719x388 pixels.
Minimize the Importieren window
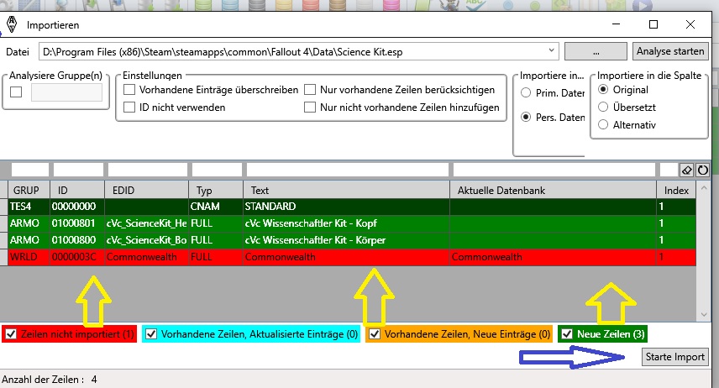(x=617, y=24)
